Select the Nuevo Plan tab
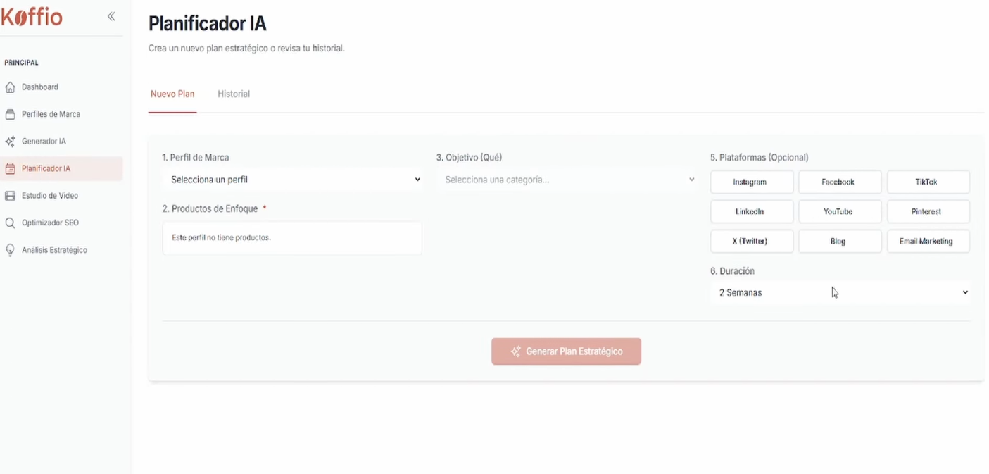This screenshot has width=989, height=474. [172, 94]
